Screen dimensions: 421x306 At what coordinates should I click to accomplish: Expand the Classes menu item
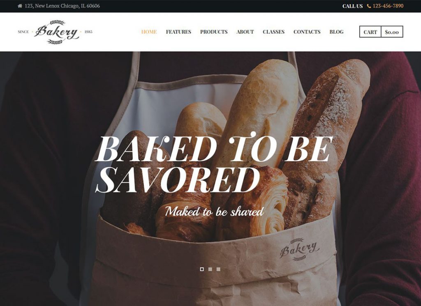pos(273,32)
